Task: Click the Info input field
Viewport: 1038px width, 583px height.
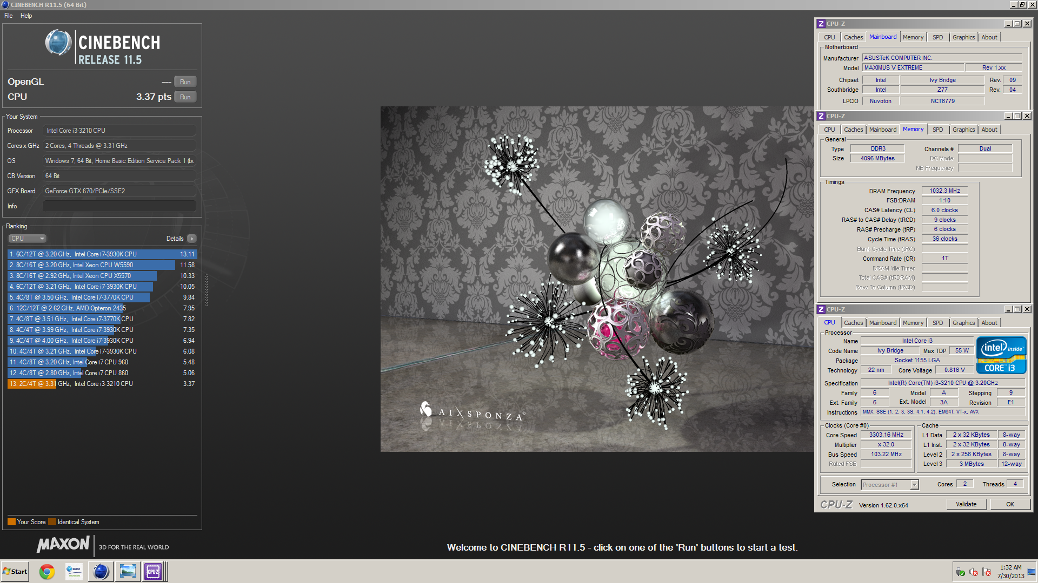Action: tap(119, 206)
